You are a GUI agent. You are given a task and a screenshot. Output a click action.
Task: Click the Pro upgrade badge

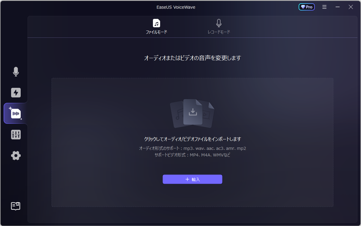coord(306,7)
